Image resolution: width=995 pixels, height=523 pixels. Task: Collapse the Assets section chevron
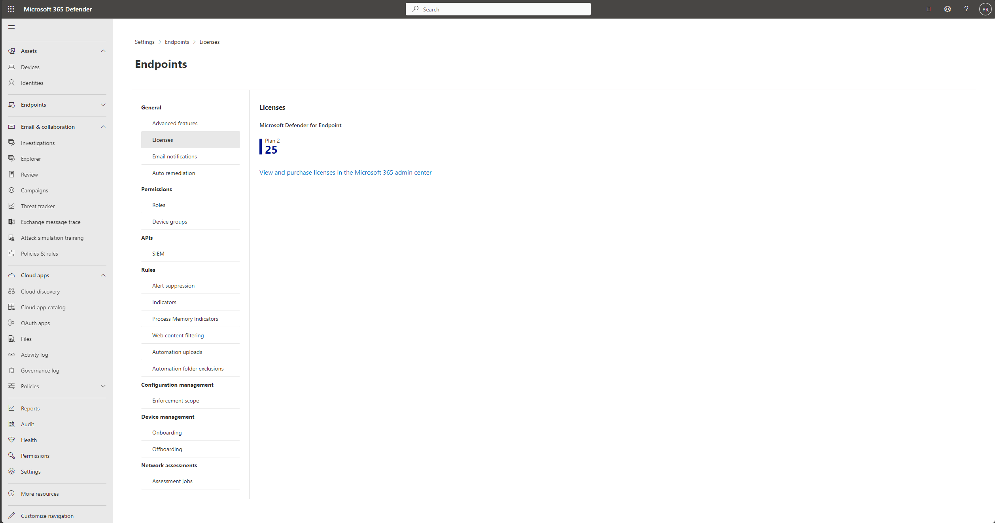(103, 51)
